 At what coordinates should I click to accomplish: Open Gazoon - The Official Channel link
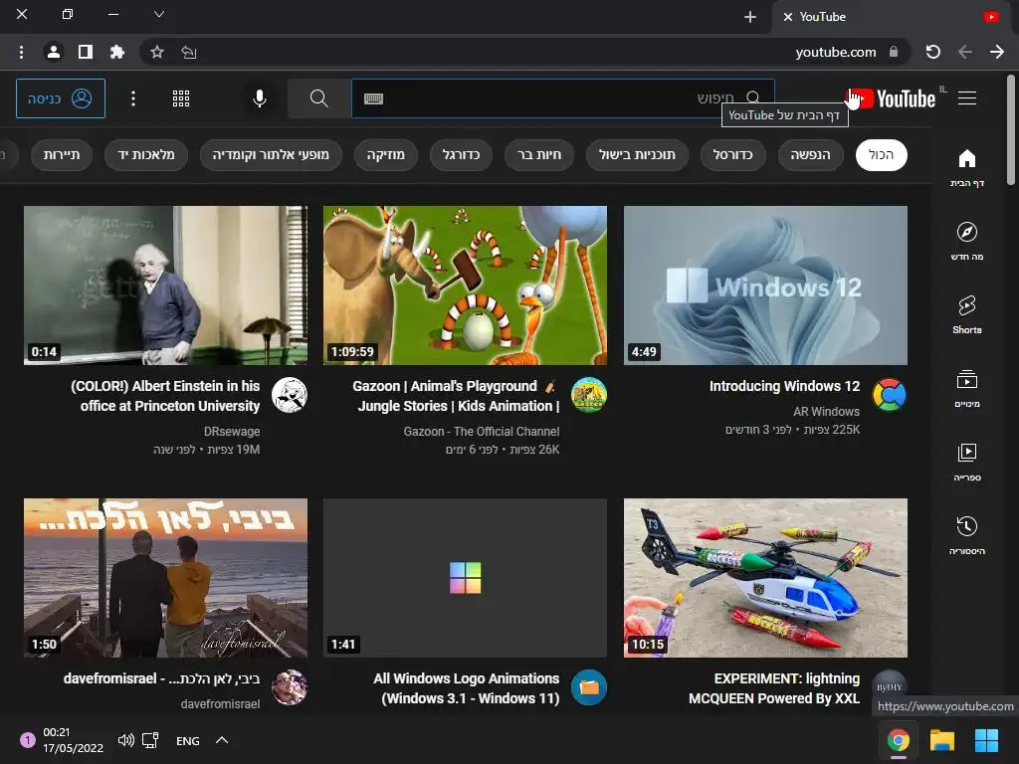[x=482, y=432]
